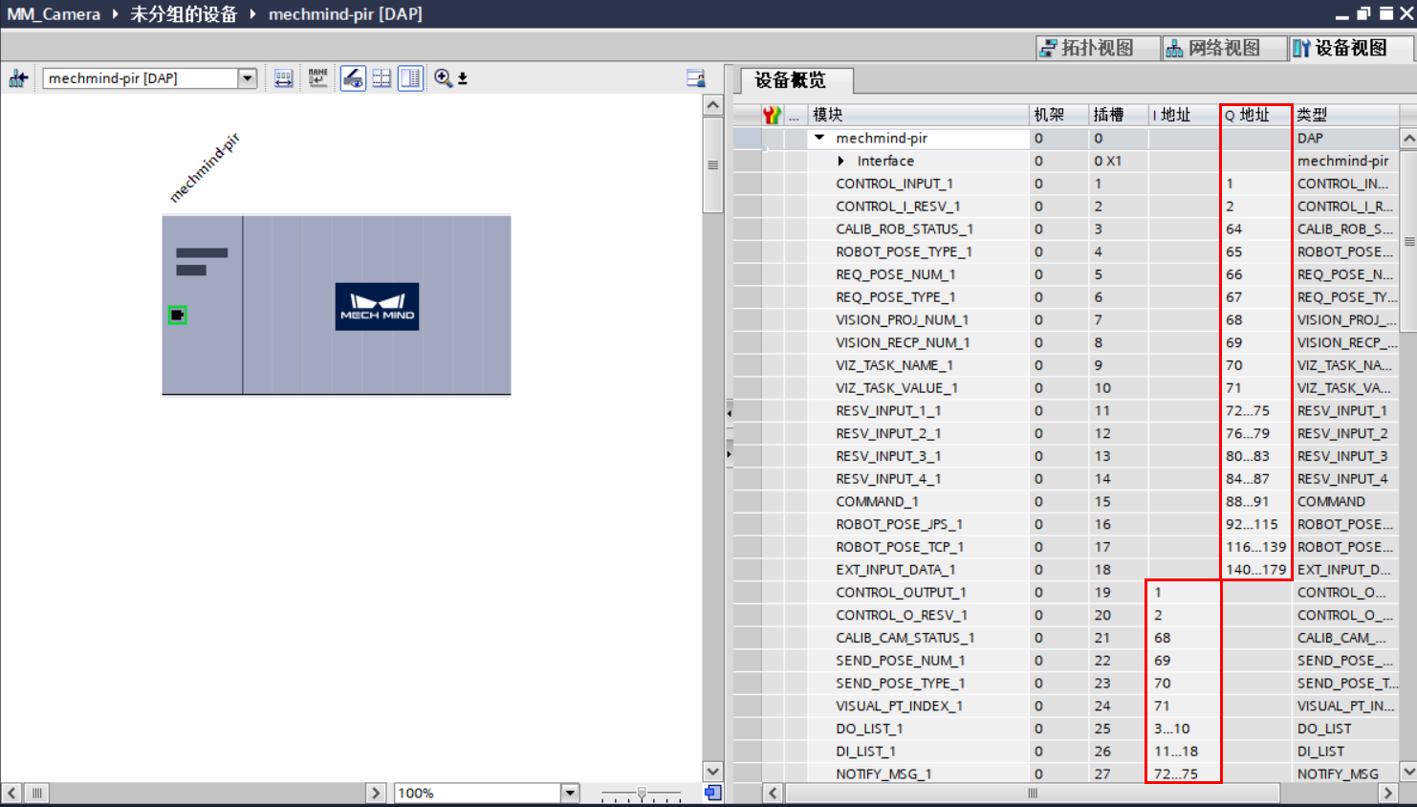1417x807 pixels.
Task: Click the horizontal spacing adjustment icon
Action: click(283, 77)
